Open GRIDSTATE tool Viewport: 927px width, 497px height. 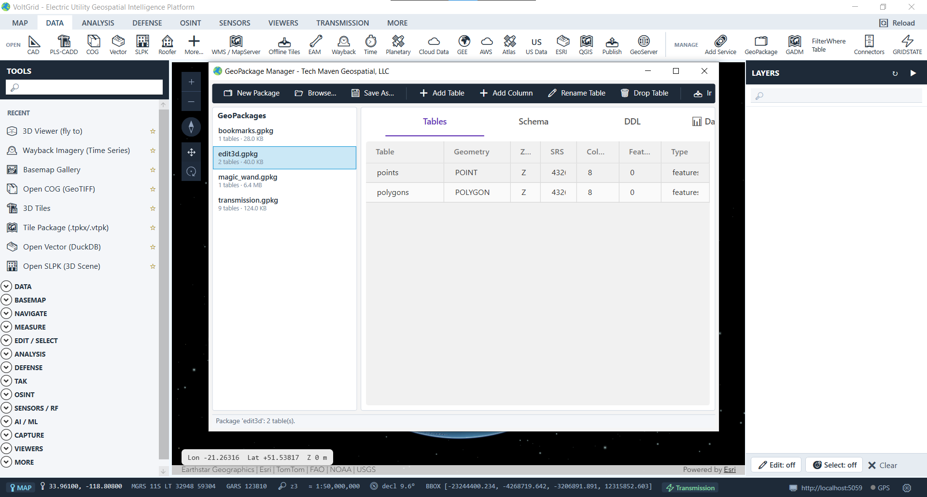point(907,45)
